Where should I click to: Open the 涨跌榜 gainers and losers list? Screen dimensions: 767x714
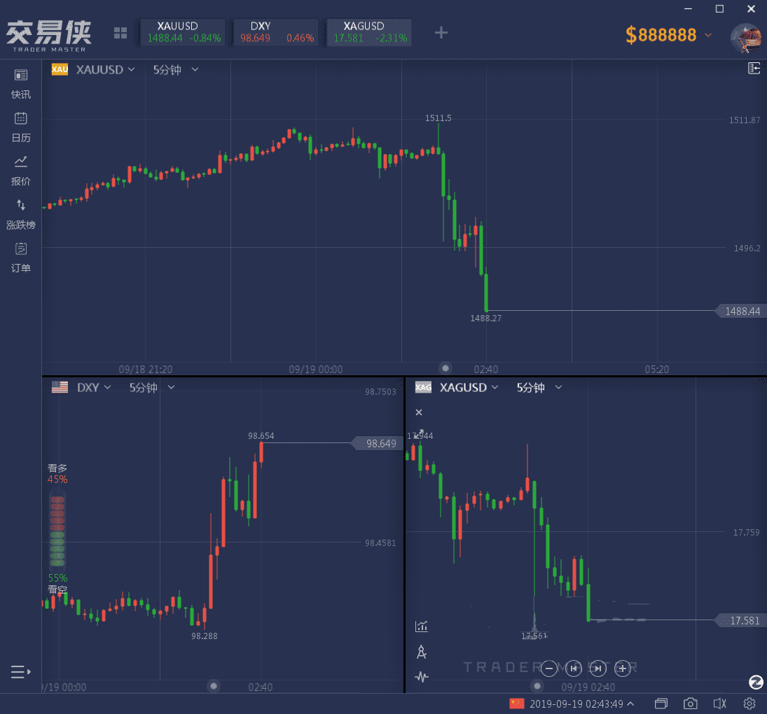tap(21, 213)
